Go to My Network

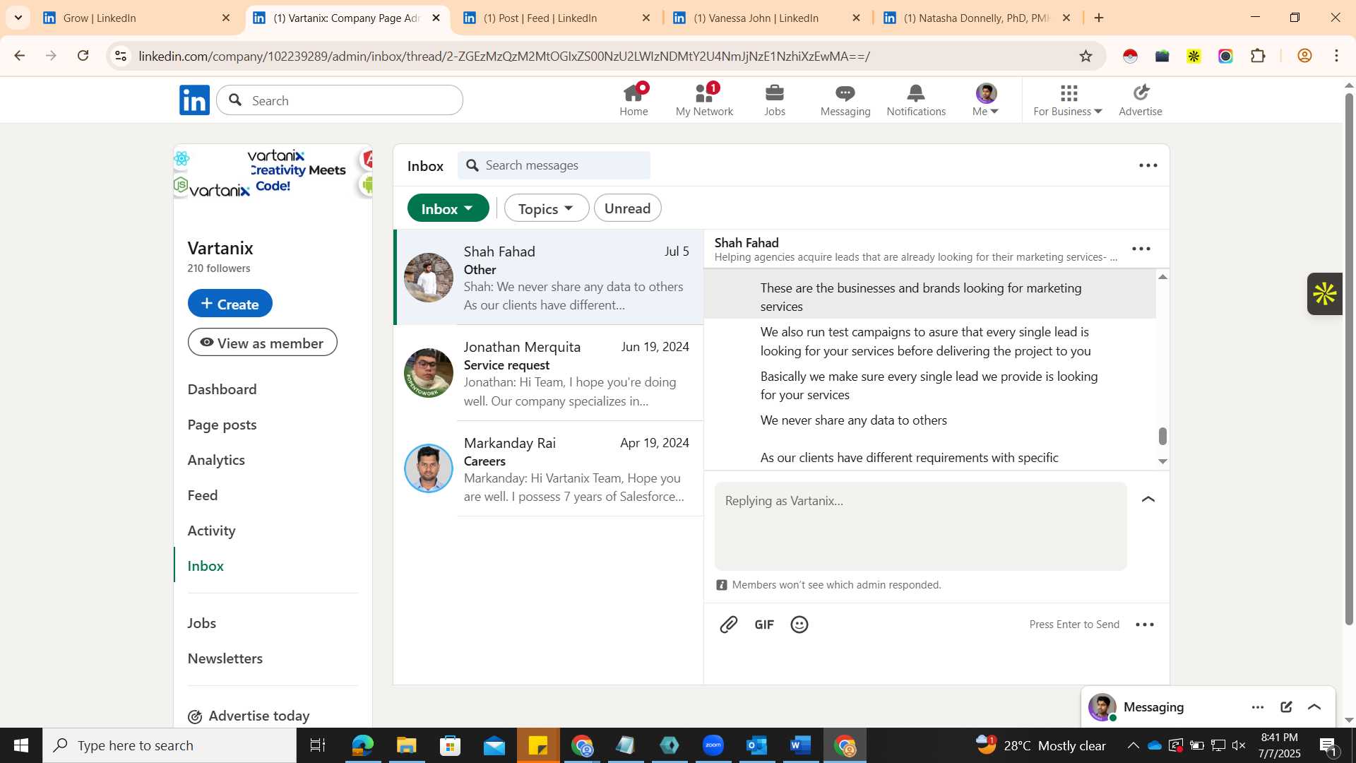point(704,100)
